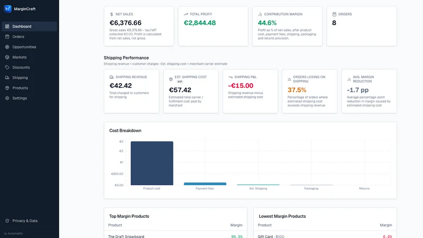
Task: Click the Product cost bar in chart
Action: click(152, 163)
